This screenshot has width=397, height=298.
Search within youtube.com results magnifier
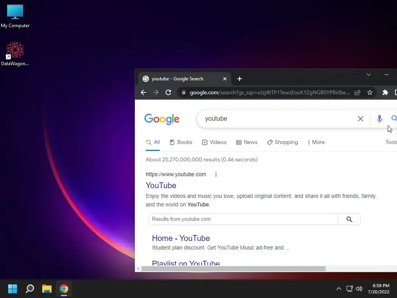coord(349,219)
